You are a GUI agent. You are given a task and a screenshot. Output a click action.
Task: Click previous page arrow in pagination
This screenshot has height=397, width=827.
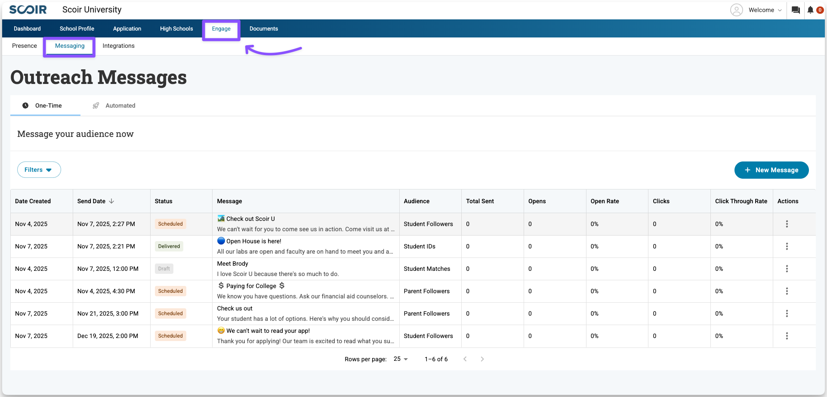point(465,359)
